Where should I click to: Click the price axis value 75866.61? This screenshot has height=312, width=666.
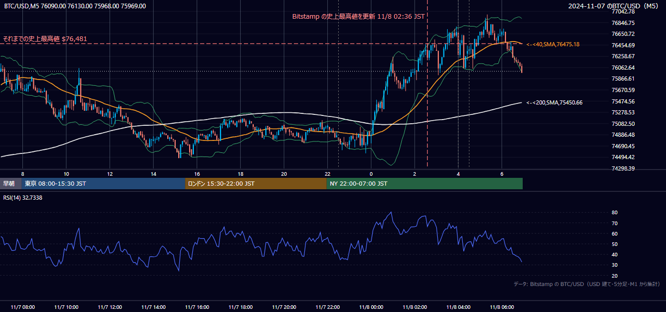pos(623,79)
